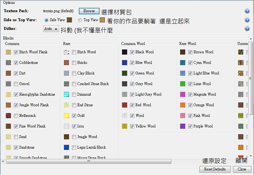This screenshot has width=254, height=175.
Task: Click the horizontal scrollbar left arrow
Action: (3, 161)
